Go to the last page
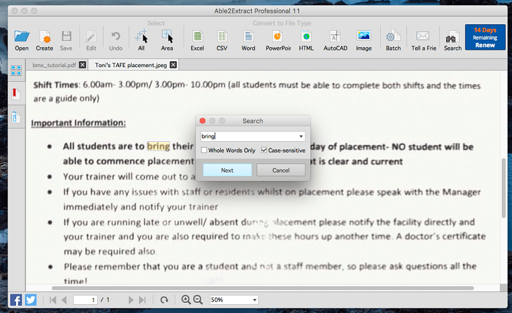512x313 pixels. pyautogui.click(x=142, y=300)
